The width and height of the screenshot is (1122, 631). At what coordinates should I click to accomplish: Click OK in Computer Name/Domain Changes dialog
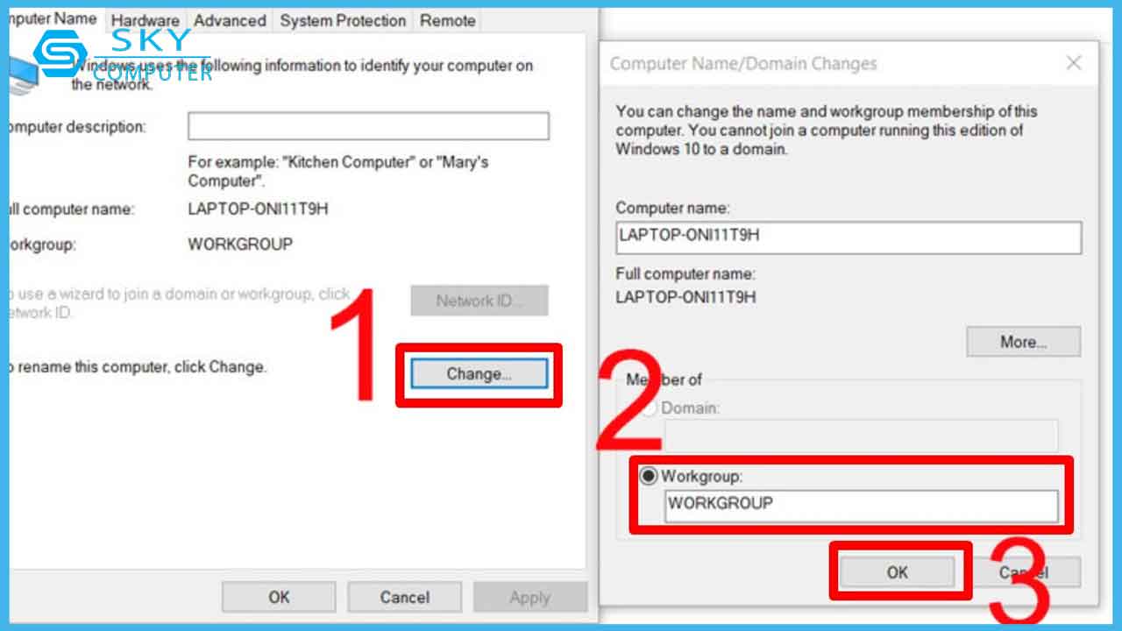pos(897,572)
